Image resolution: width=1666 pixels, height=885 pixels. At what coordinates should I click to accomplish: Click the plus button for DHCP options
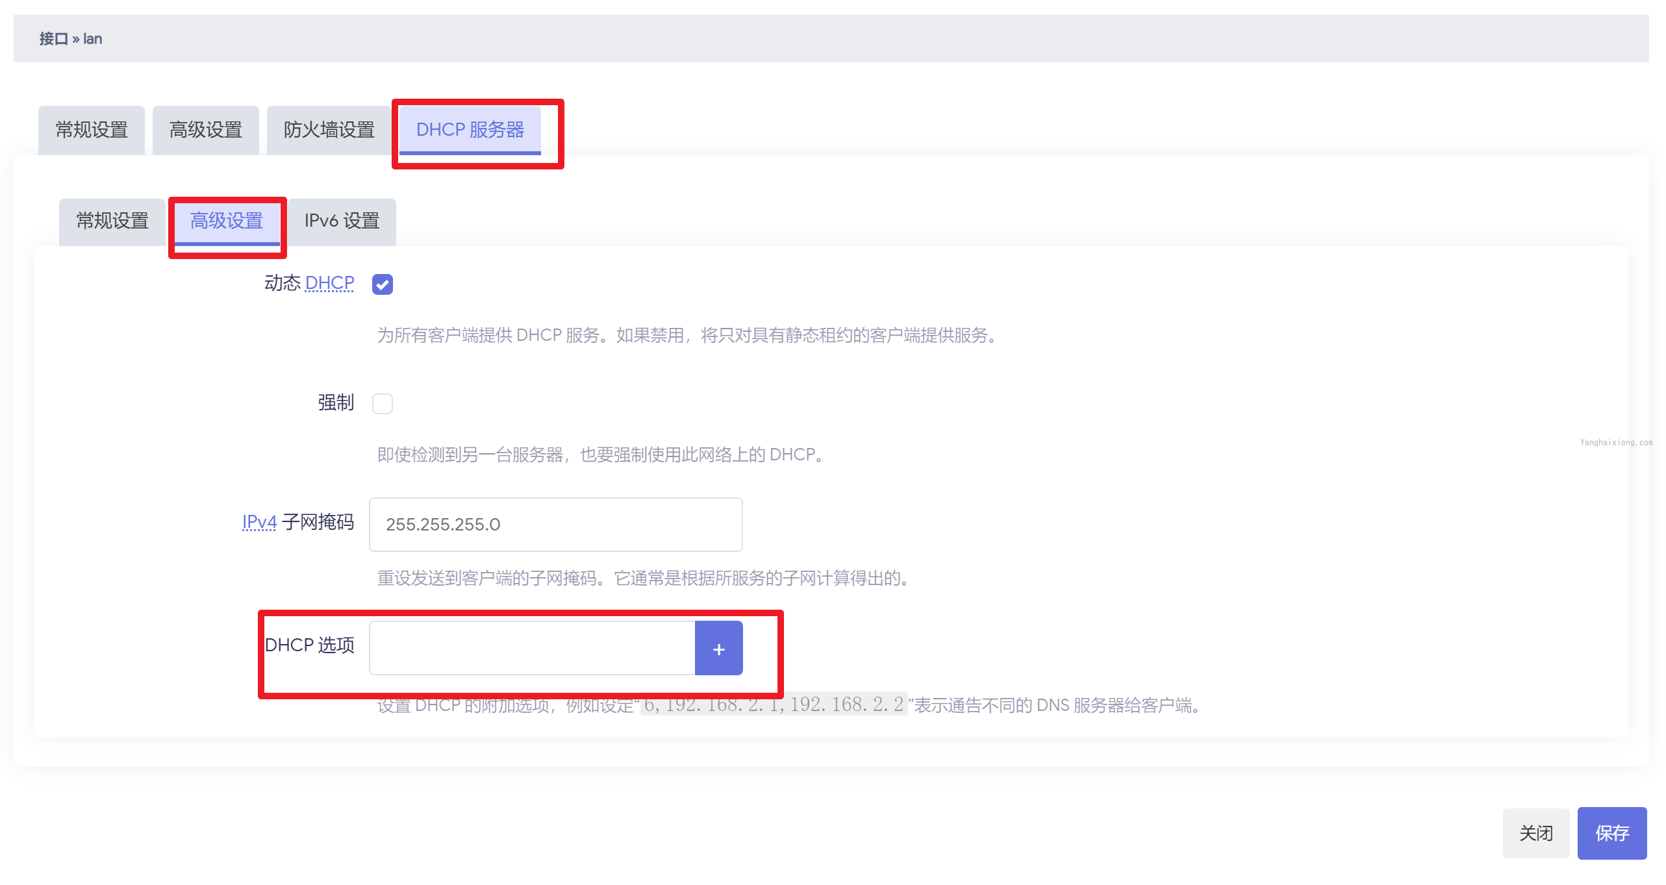coord(718,648)
